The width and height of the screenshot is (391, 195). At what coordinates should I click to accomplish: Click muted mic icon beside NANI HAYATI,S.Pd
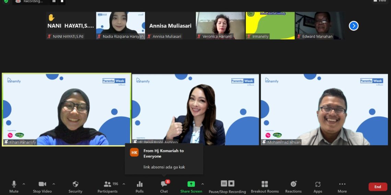[x=49, y=37]
